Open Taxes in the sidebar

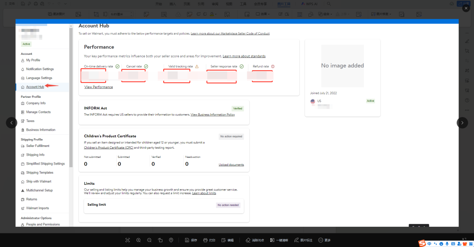pyautogui.click(x=30, y=121)
